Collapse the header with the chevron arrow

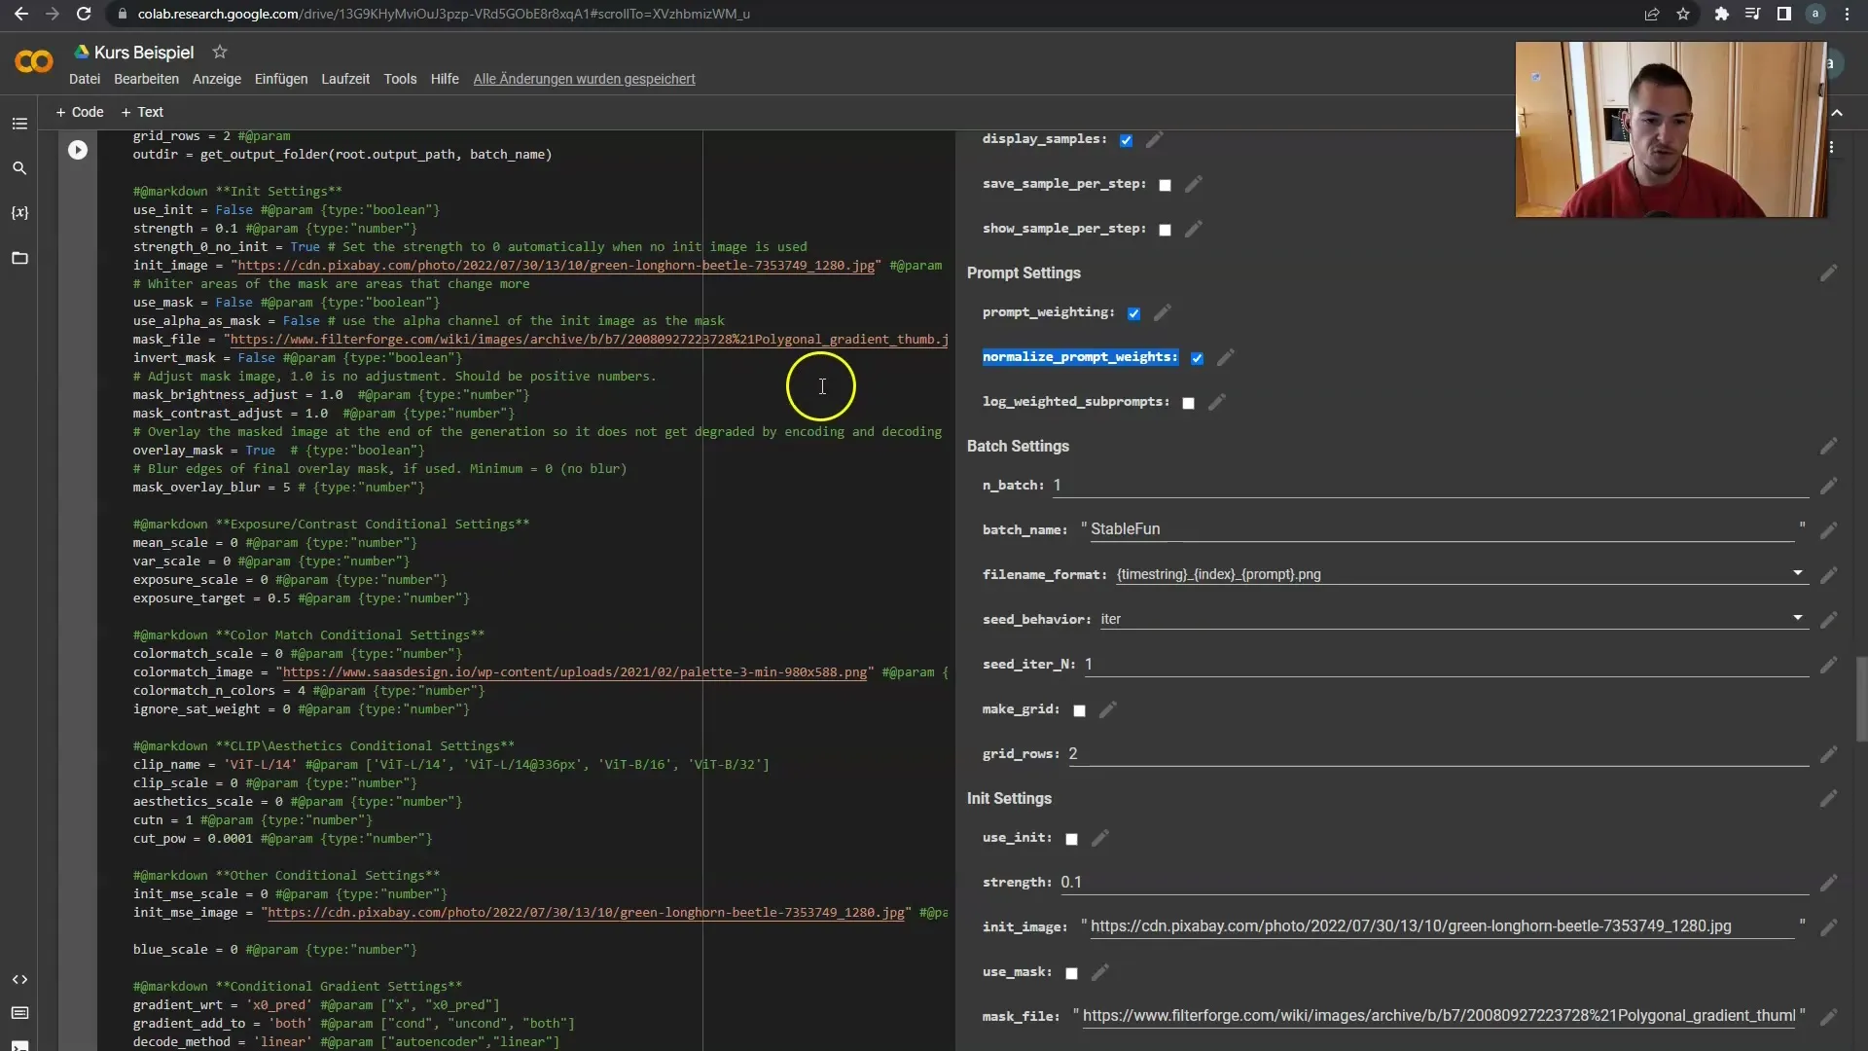point(1837,113)
